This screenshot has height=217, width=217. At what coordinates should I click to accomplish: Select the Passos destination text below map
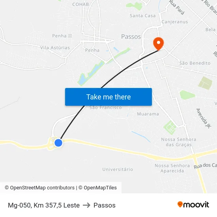tap(105, 205)
